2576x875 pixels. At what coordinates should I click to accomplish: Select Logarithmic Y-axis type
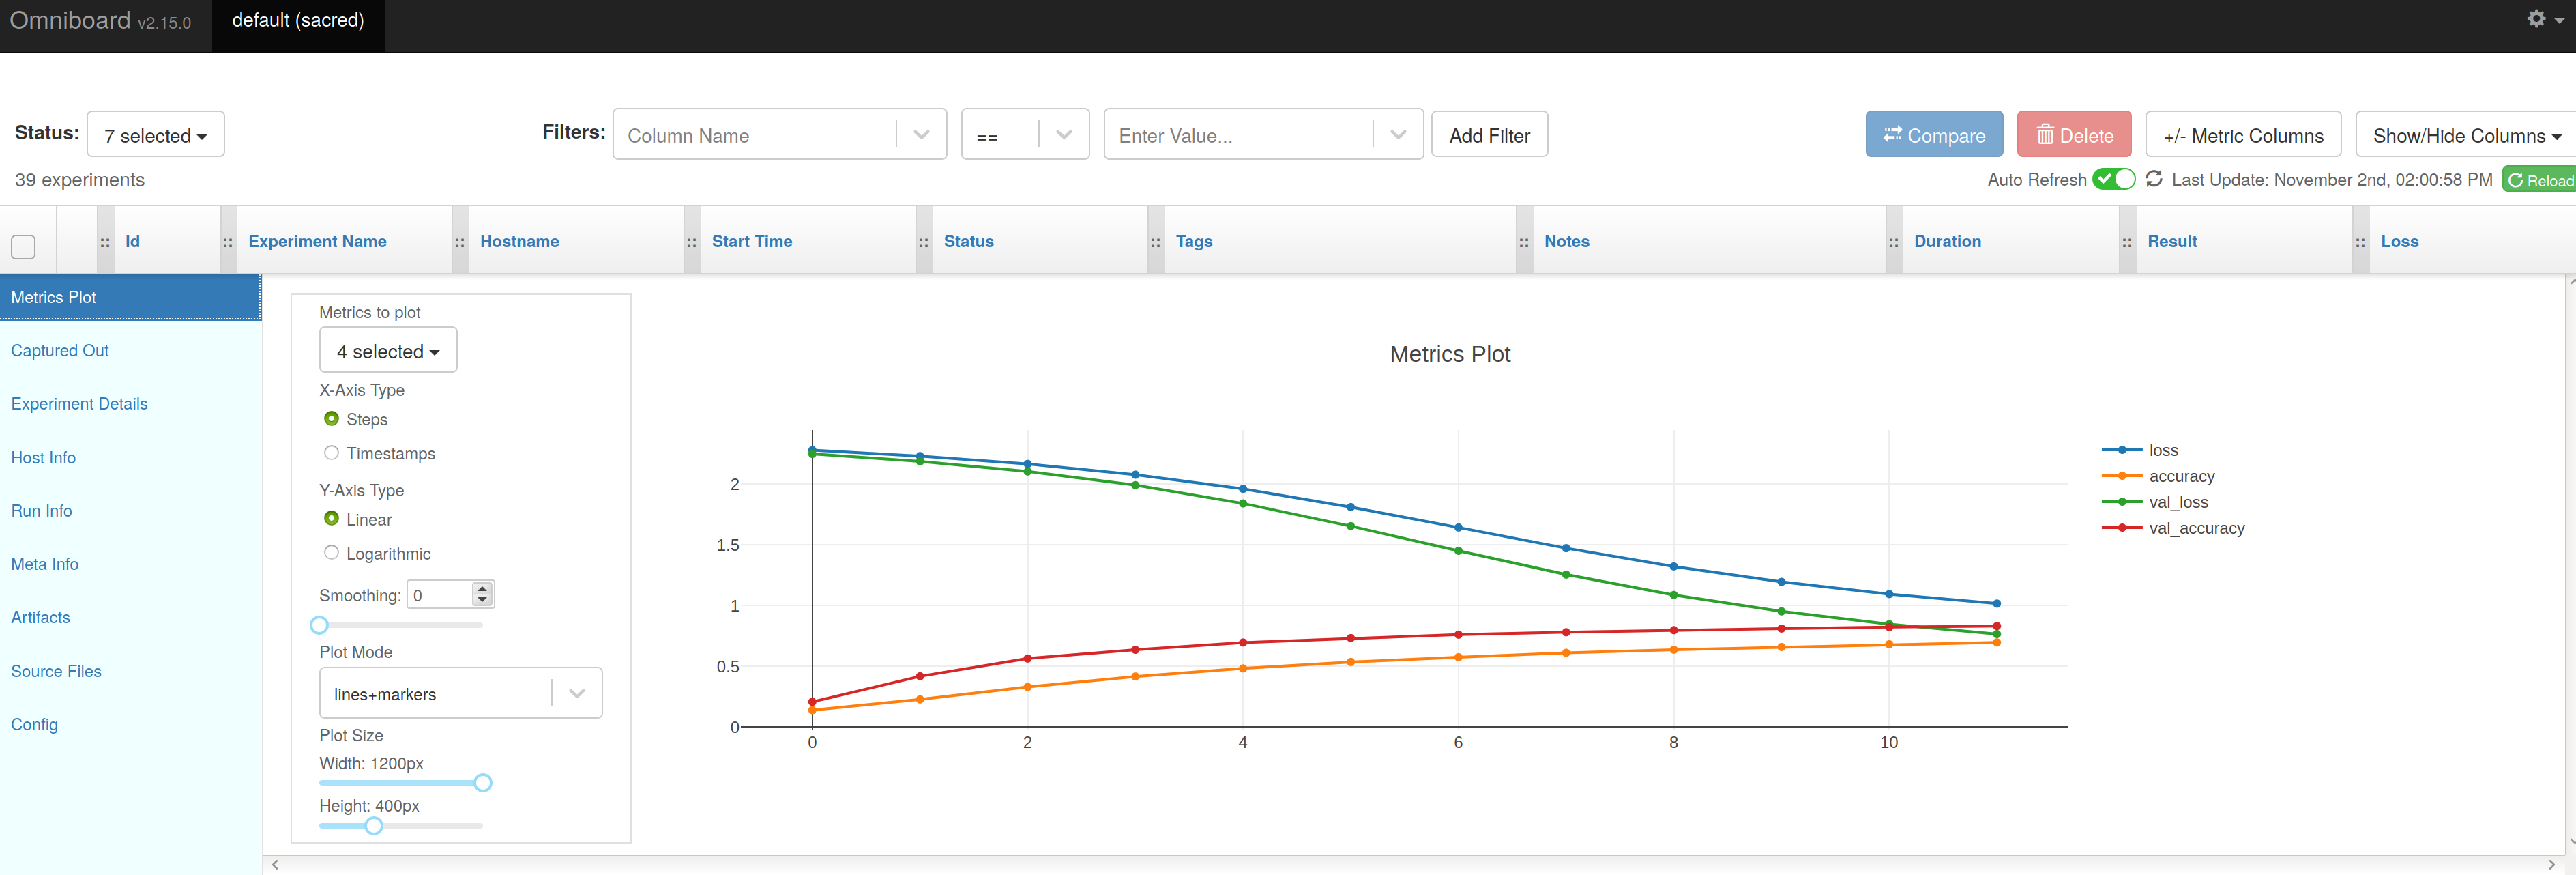(331, 553)
